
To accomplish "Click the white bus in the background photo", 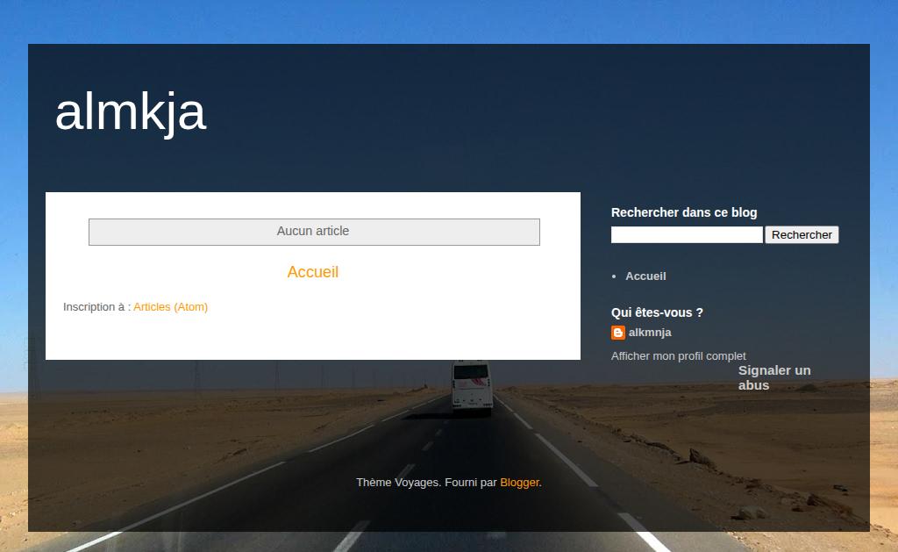I will coord(472,386).
